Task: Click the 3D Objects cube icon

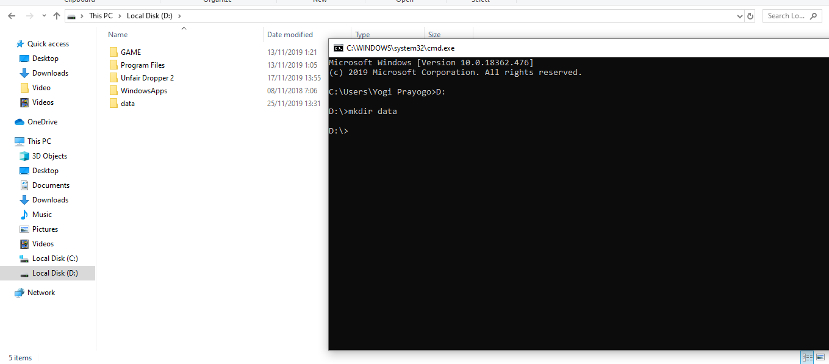Action: [24, 156]
